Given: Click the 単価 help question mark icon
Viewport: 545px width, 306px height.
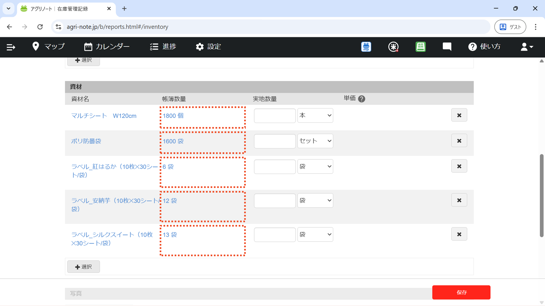Looking at the screenshot, I should 362,99.
